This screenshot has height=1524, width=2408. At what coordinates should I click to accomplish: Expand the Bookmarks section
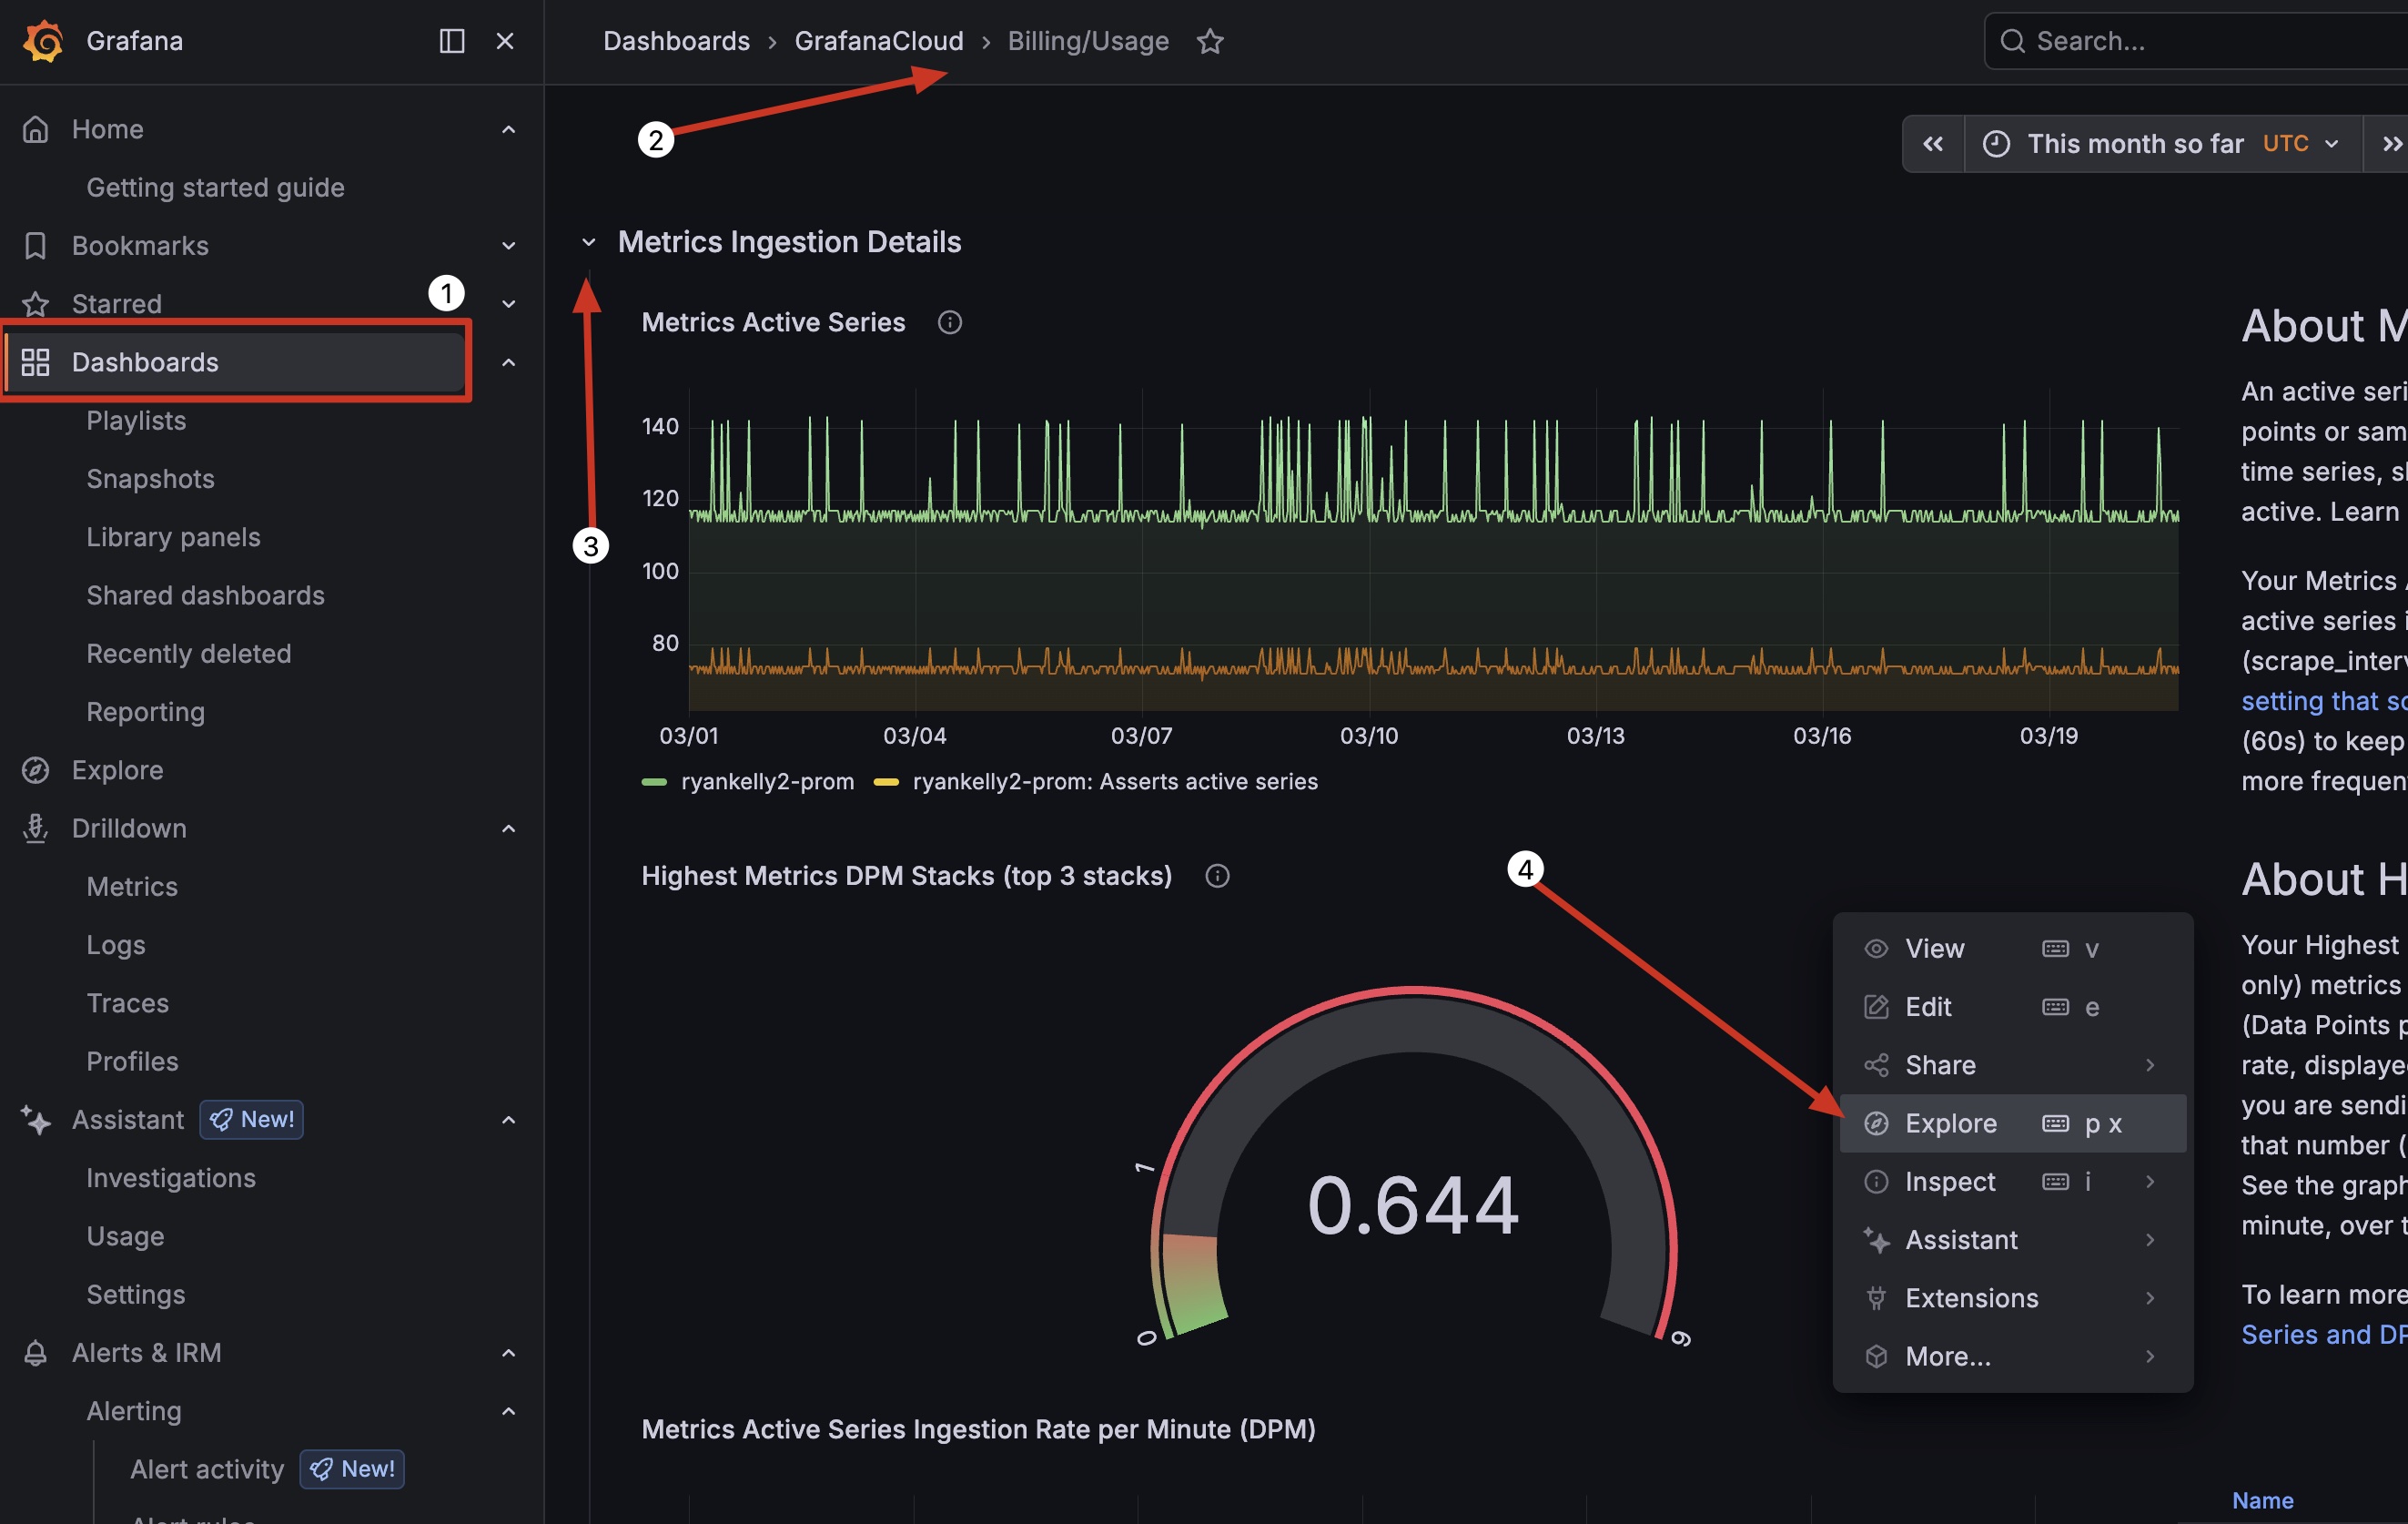click(x=508, y=245)
